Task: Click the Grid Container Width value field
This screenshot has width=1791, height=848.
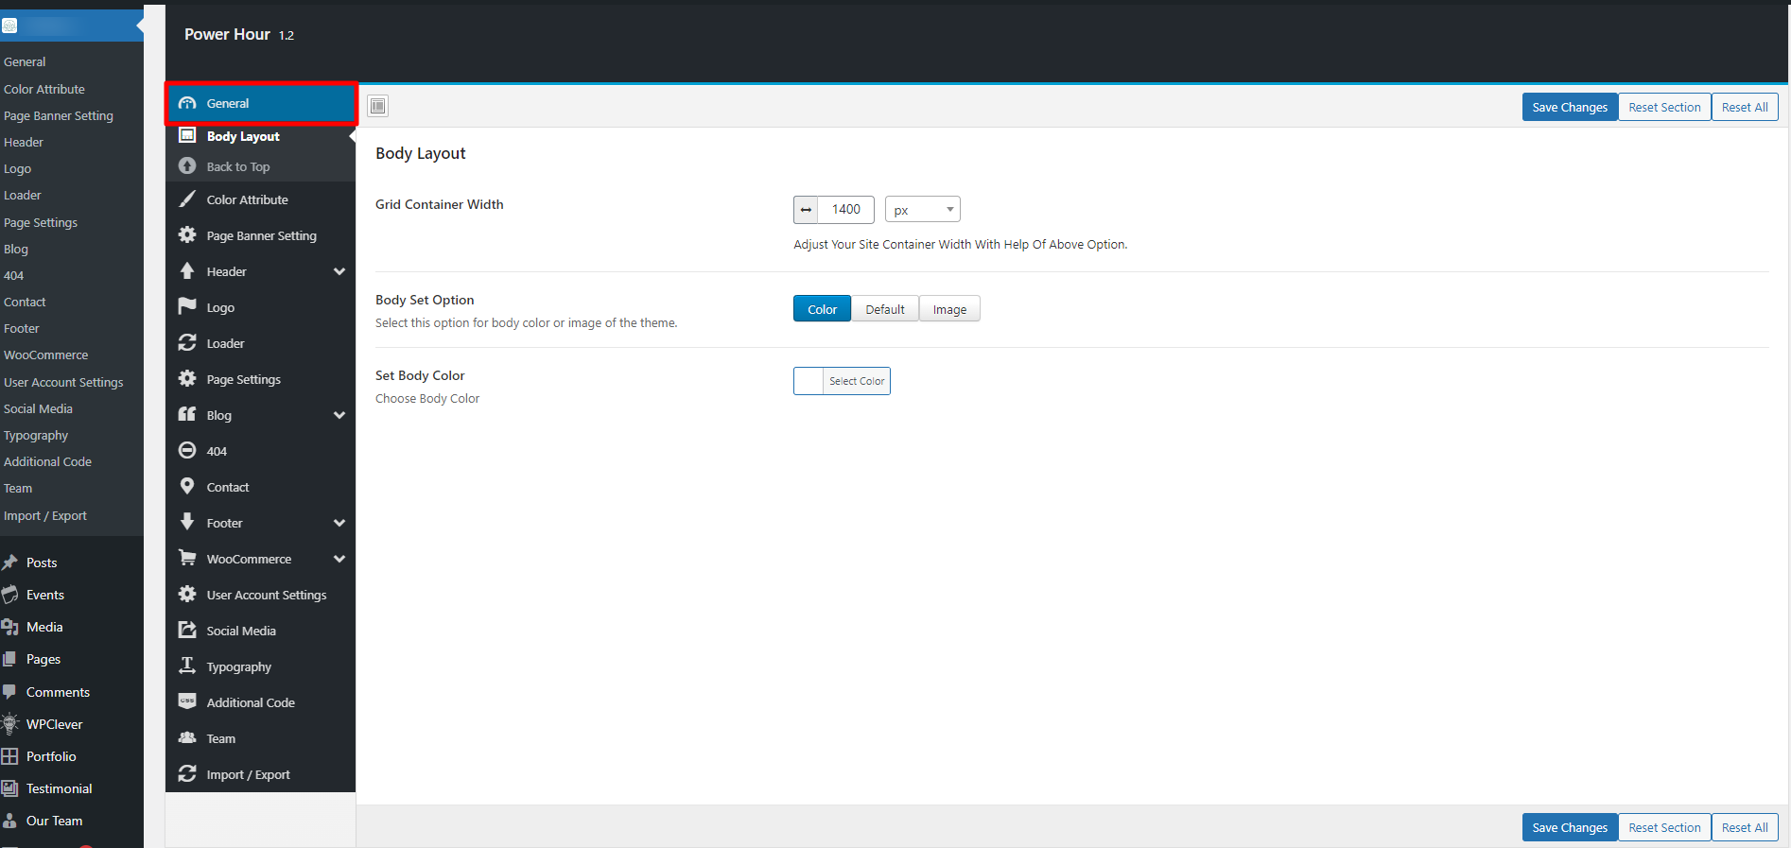Action: [x=845, y=209]
